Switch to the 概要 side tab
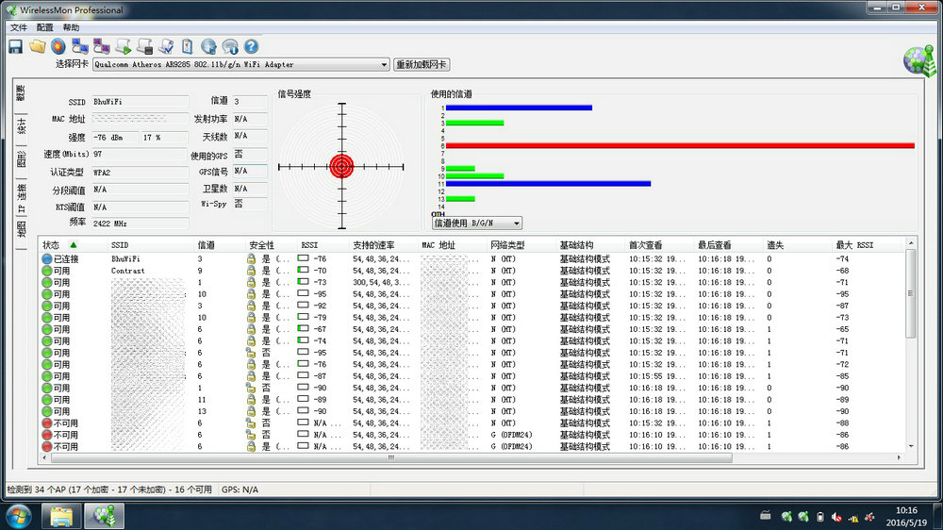The image size is (943, 530). click(21, 94)
